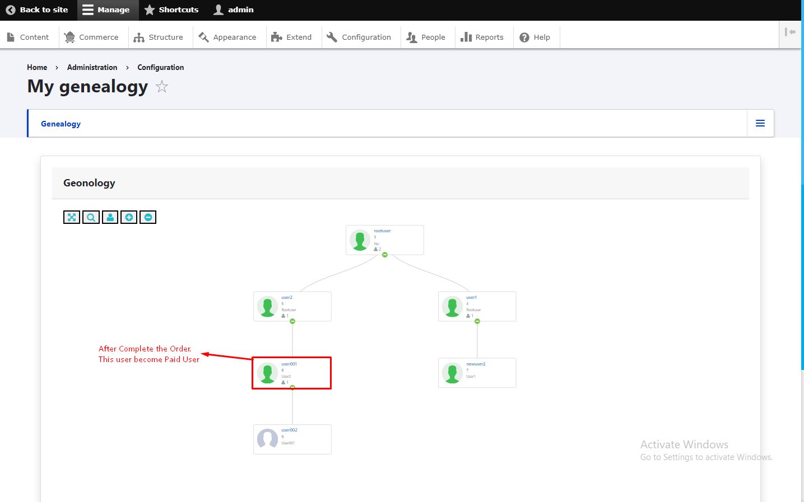804x502 pixels.
Task: Click sponsor text User2 in user001 card
Action: click(286, 377)
